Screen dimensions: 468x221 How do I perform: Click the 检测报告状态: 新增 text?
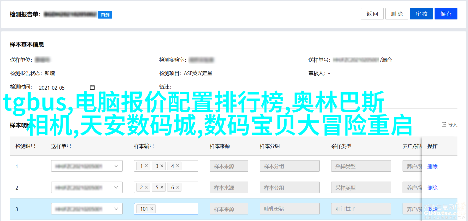click(x=32, y=73)
